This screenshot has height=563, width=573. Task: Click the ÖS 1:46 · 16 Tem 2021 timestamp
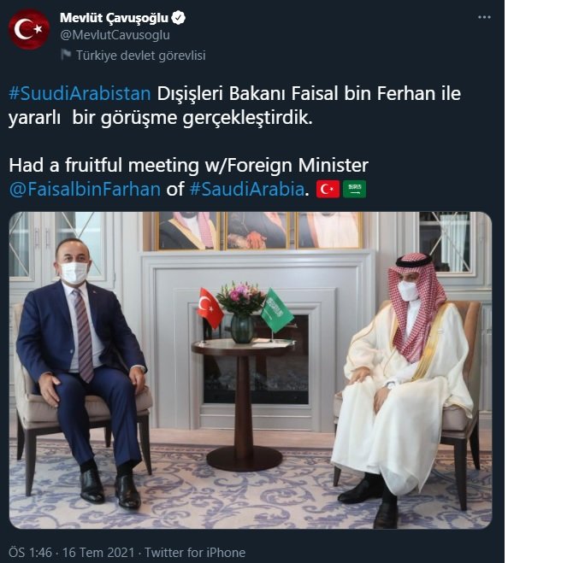coord(72,553)
